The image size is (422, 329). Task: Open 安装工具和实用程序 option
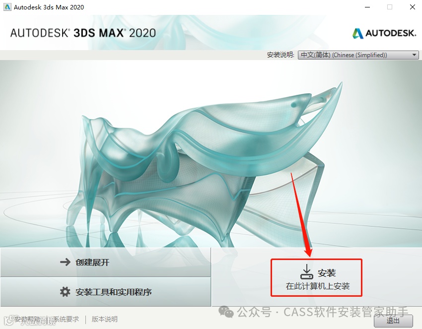(105, 292)
